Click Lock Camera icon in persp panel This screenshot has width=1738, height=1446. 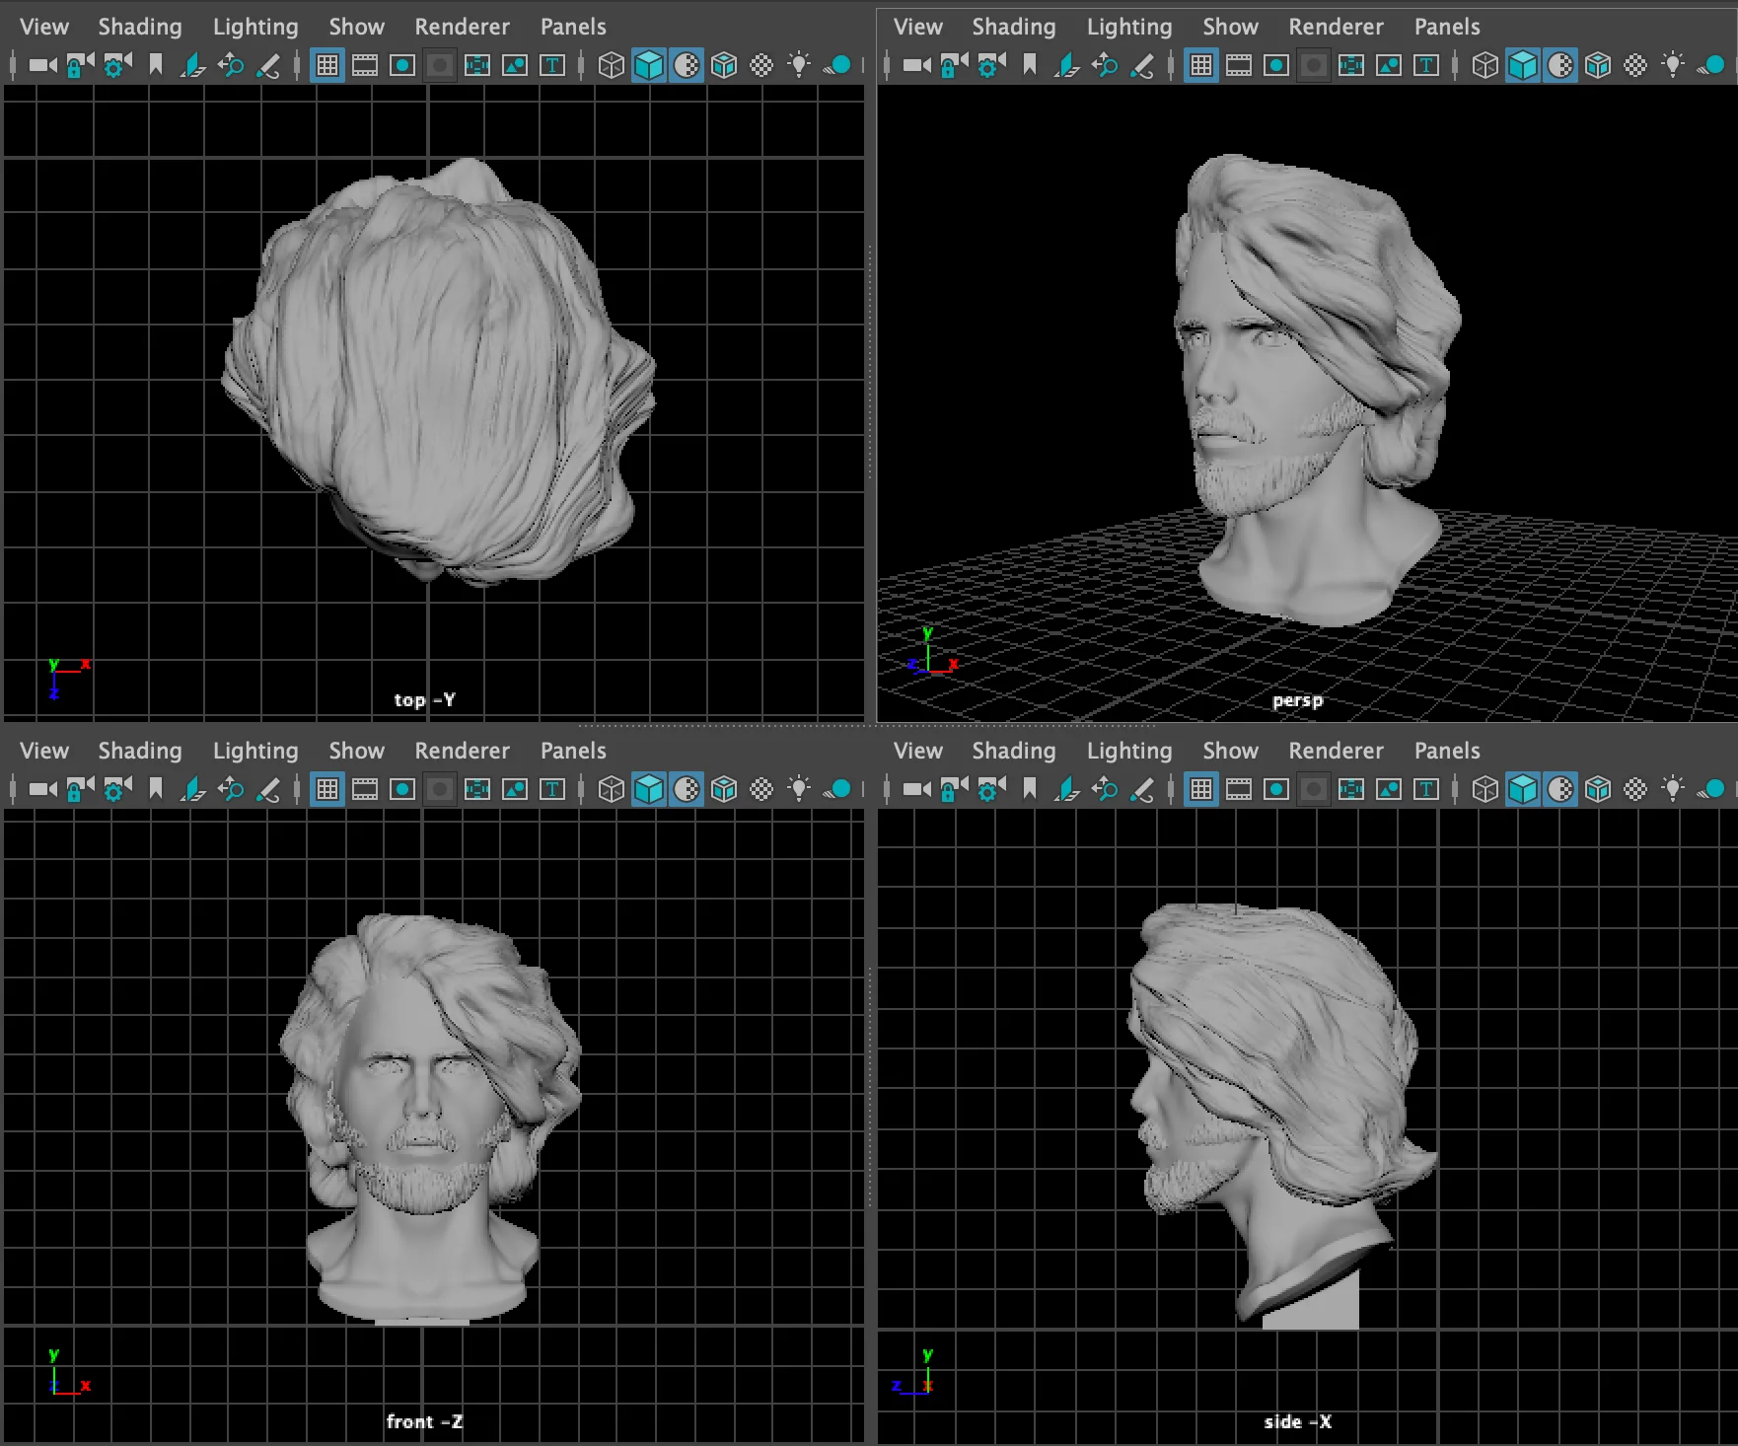point(954,66)
